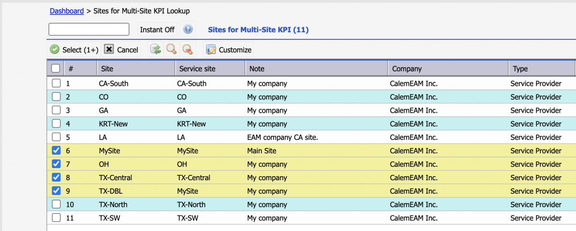Click the # column header

80,68
